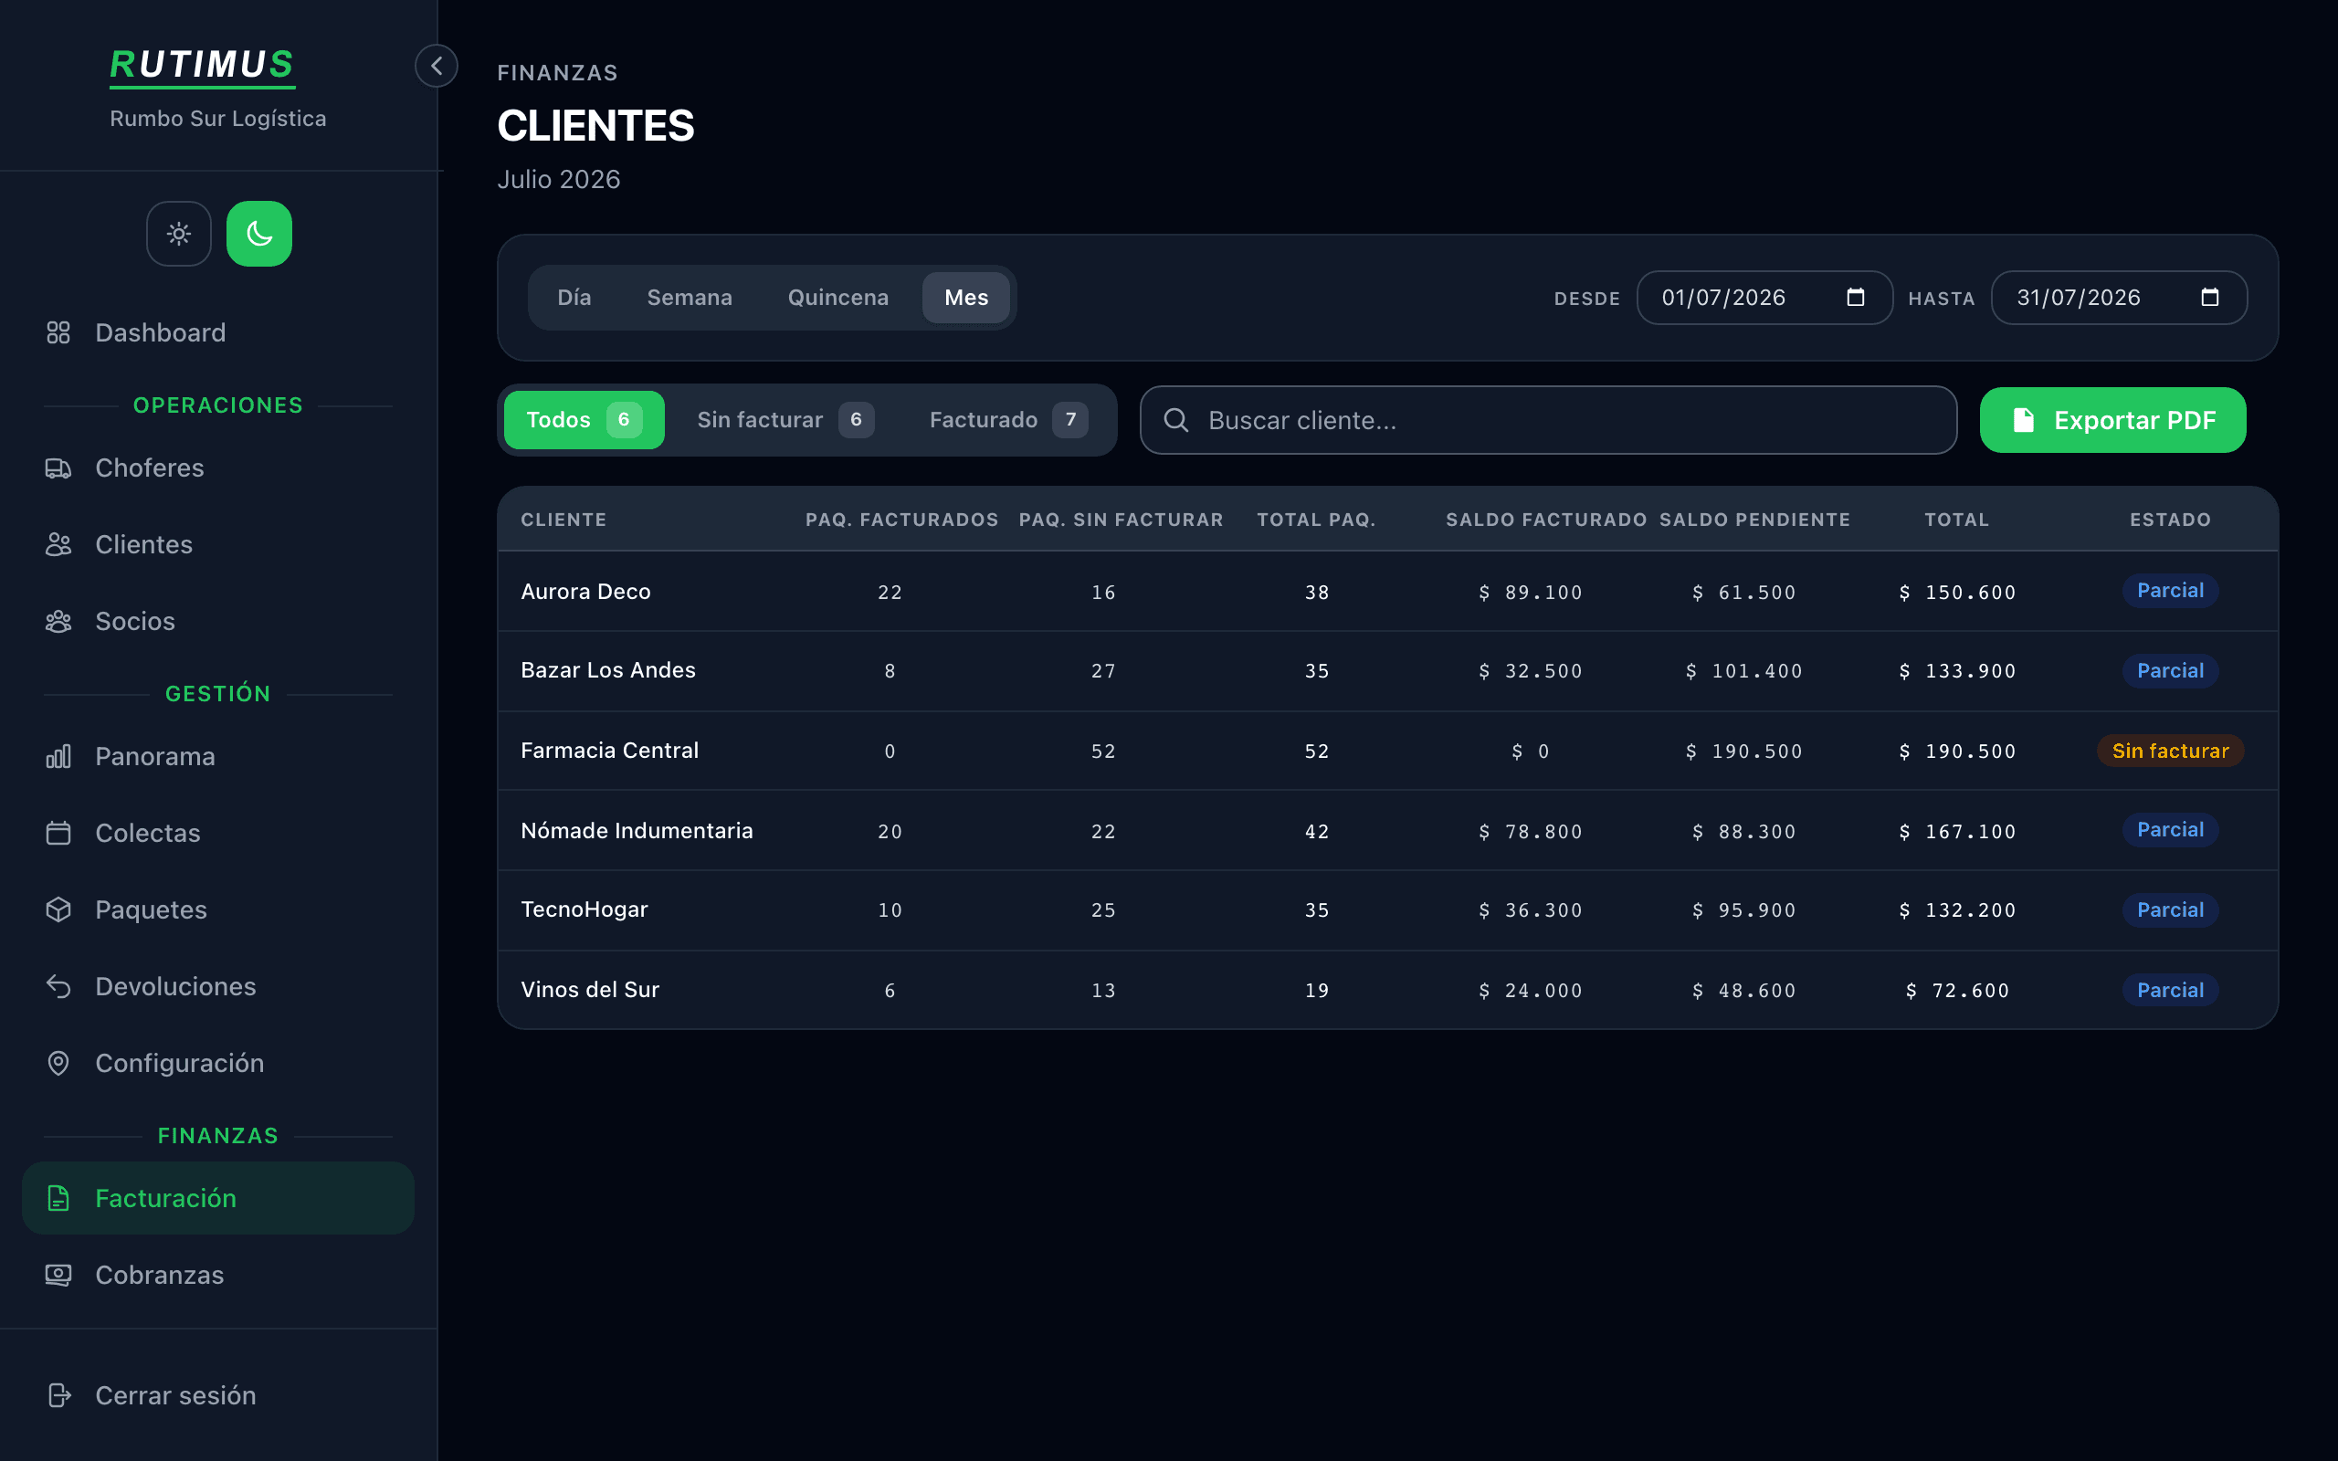Open the Aurora Deco client row

point(1387,592)
